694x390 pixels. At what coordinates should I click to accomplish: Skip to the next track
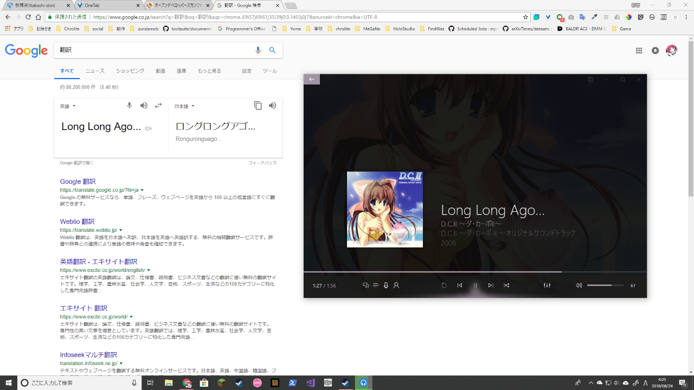pyautogui.click(x=491, y=285)
